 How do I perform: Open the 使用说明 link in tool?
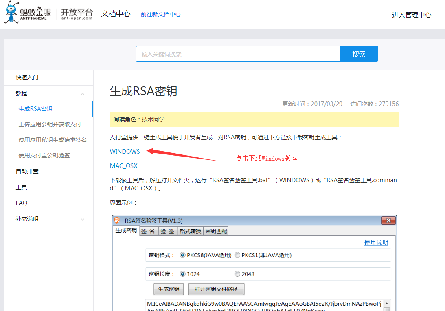point(376,243)
